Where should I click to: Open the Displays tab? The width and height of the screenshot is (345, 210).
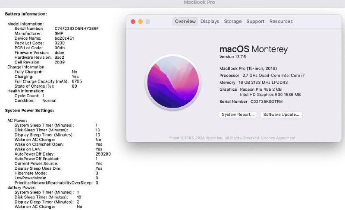point(210,22)
